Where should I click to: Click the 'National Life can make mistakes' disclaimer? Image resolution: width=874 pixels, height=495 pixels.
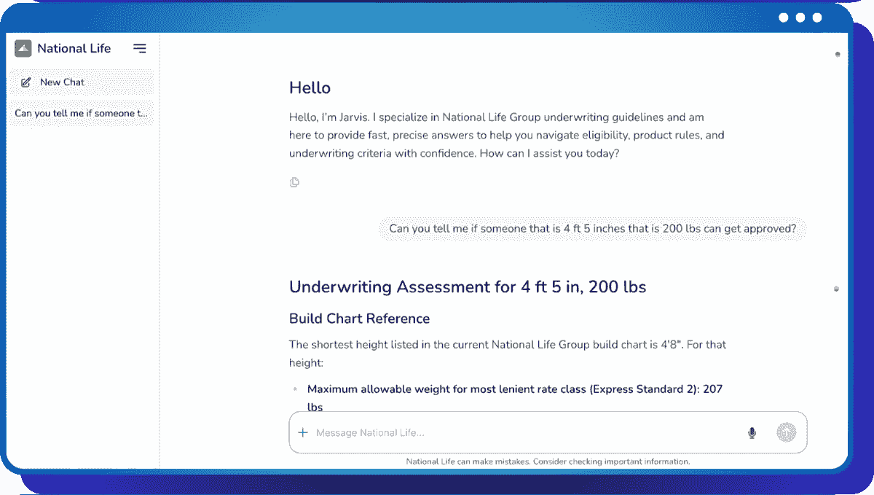click(x=548, y=461)
